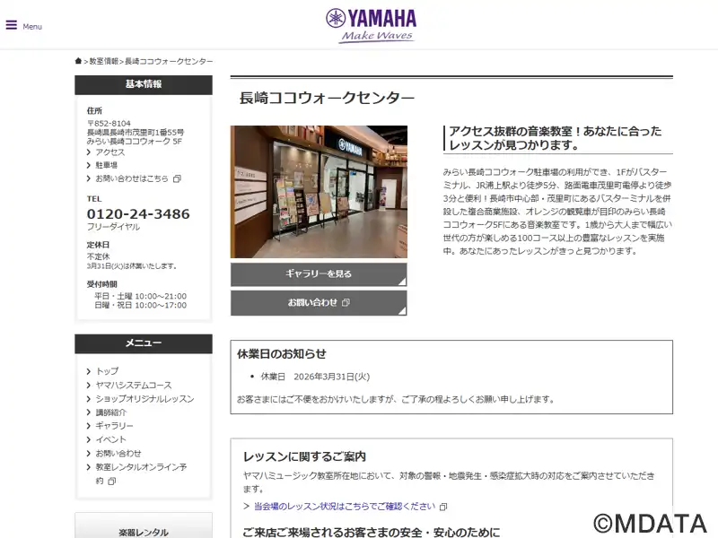
Task: Click the レッスンに関するご案内 heading
Action: [x=304, y=456]
